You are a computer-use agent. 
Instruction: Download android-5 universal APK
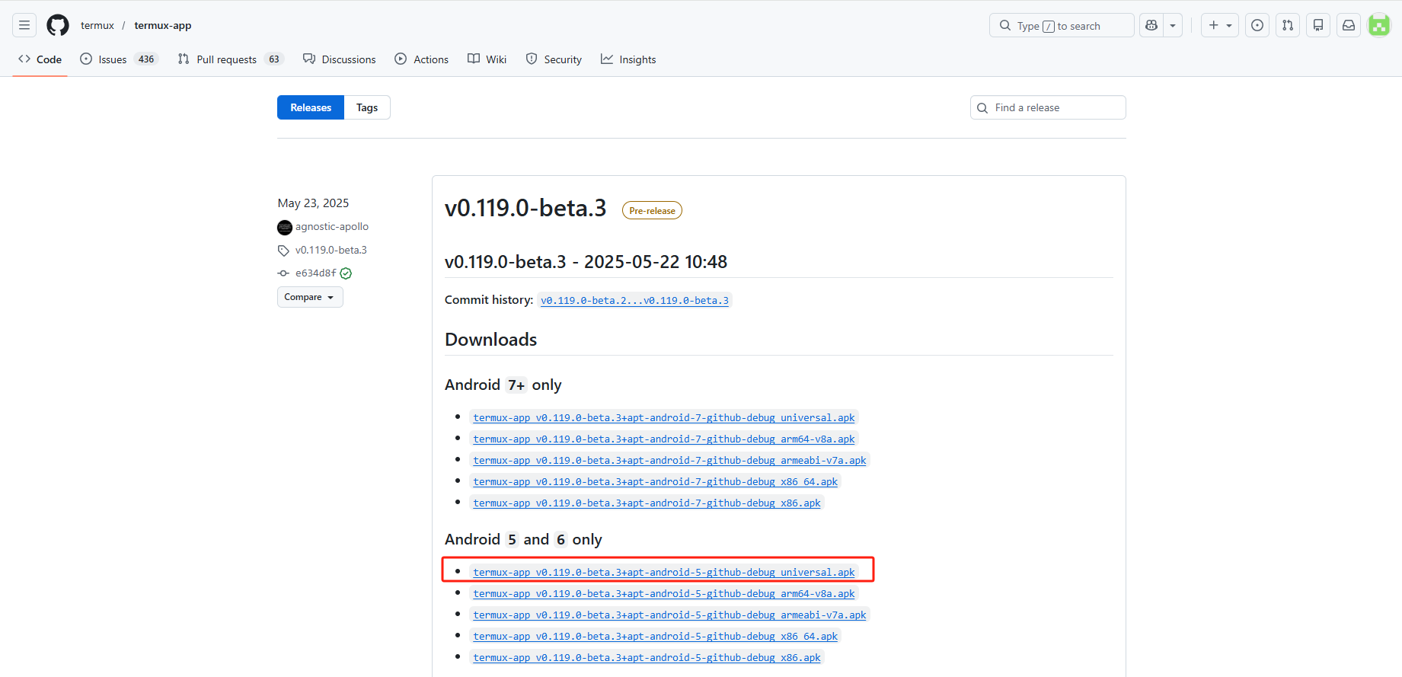point(664,573)
